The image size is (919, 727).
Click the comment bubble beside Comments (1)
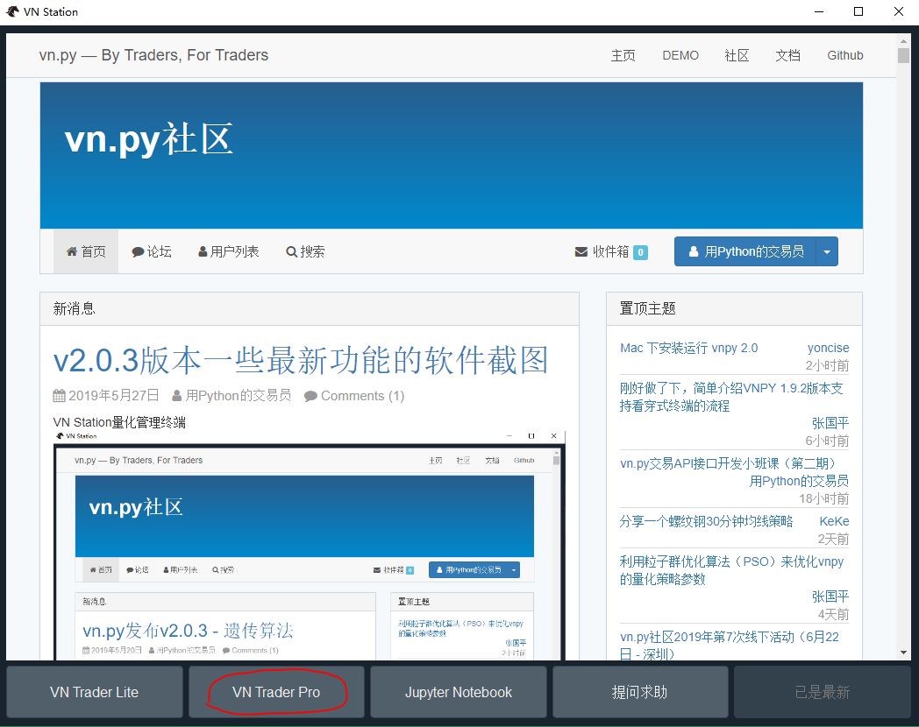coord(312,395)
